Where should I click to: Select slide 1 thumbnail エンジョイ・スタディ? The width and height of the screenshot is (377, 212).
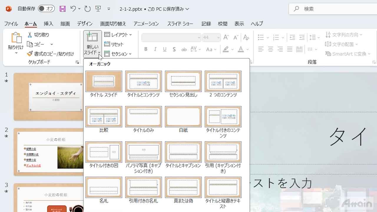(48, 97)
